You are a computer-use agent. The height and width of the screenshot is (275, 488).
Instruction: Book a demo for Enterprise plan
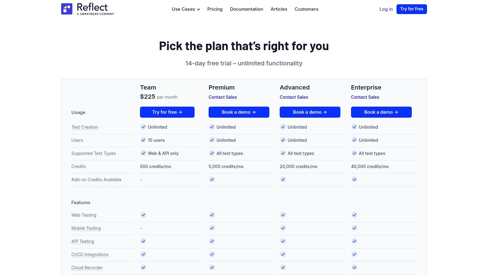381,112
